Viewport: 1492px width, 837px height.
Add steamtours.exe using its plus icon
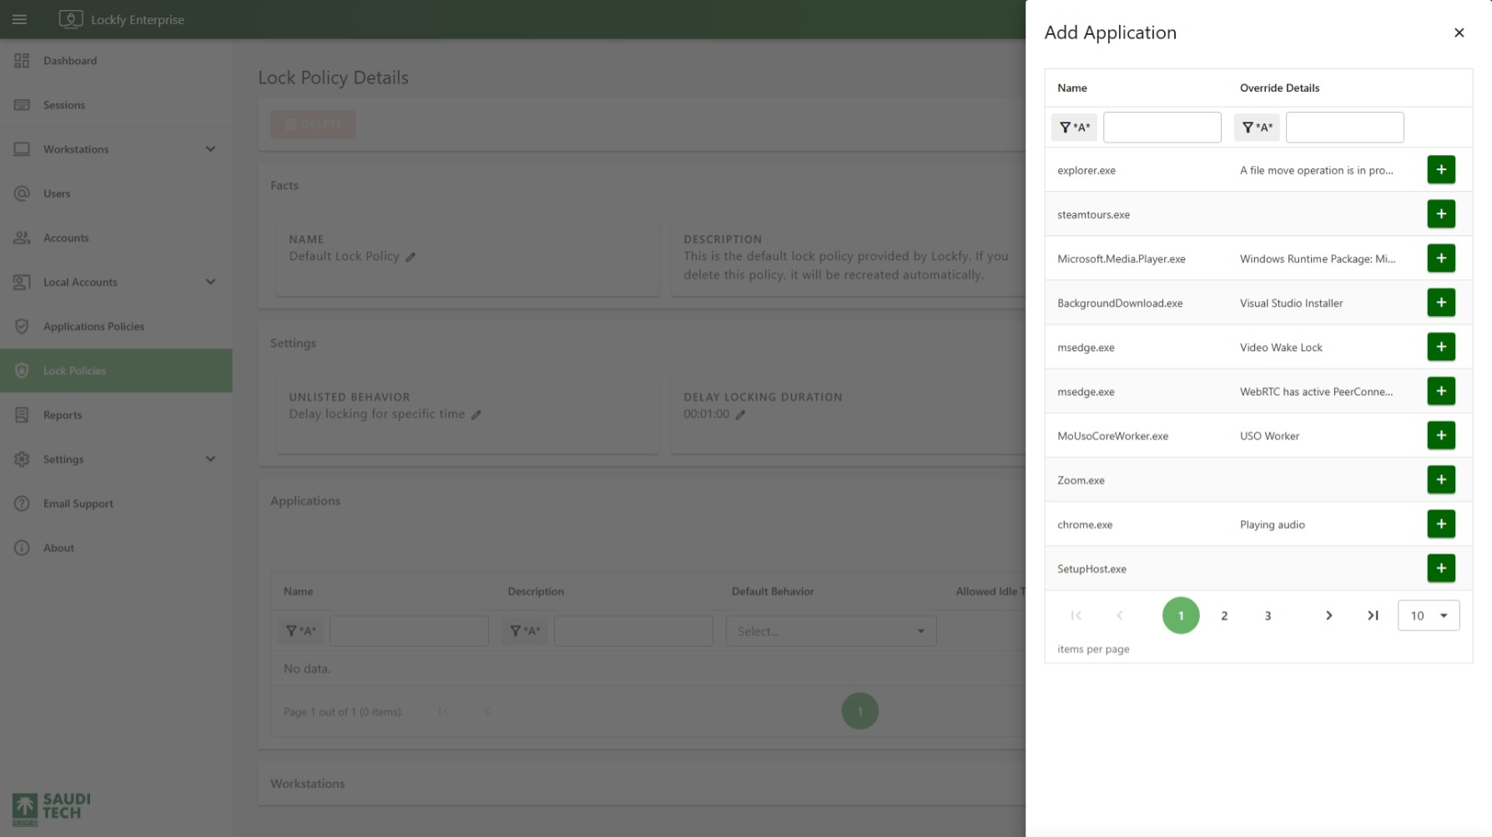point(1441,213)
